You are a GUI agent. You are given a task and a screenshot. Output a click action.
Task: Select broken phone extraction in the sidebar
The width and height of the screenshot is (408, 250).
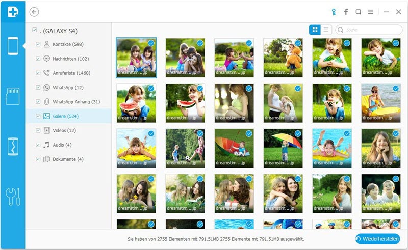tap(13, 147)
